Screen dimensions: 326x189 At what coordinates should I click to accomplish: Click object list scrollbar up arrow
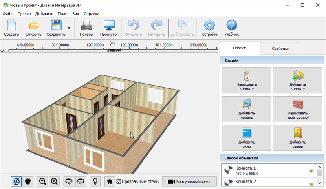pyautogui.click(x=320, y=167)
